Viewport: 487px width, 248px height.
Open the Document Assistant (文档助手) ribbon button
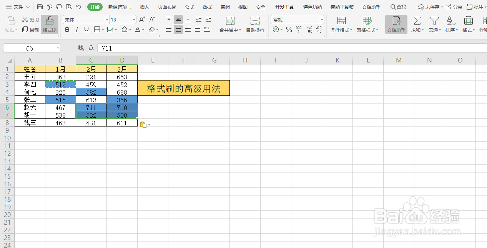click(396, 25)
